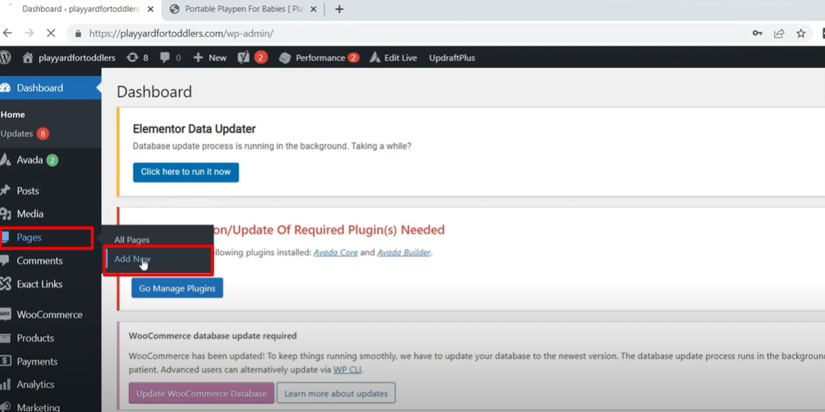Switch to the Portable Playpen For Babies tab
Image resolution: width=825 pixels, height=412 pixels.
click(244, 9)
